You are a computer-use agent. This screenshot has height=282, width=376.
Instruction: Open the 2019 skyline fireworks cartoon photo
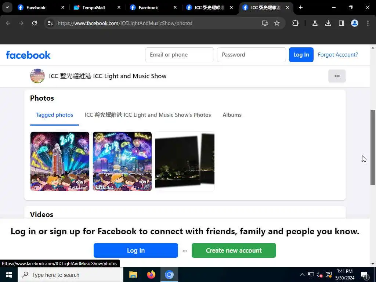tap(122, 162)
